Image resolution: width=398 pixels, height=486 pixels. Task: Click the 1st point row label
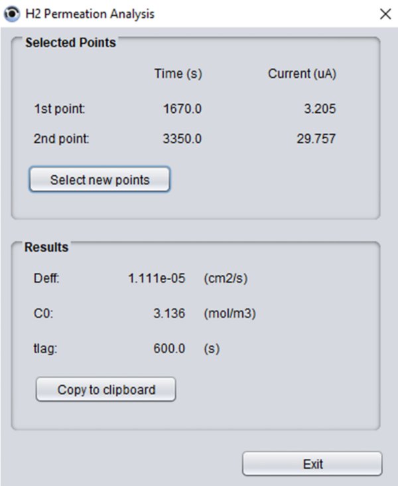(x=59, y=109)
